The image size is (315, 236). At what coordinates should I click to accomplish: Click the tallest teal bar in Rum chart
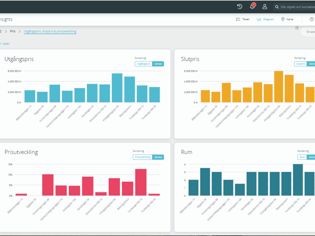point(298,180)
